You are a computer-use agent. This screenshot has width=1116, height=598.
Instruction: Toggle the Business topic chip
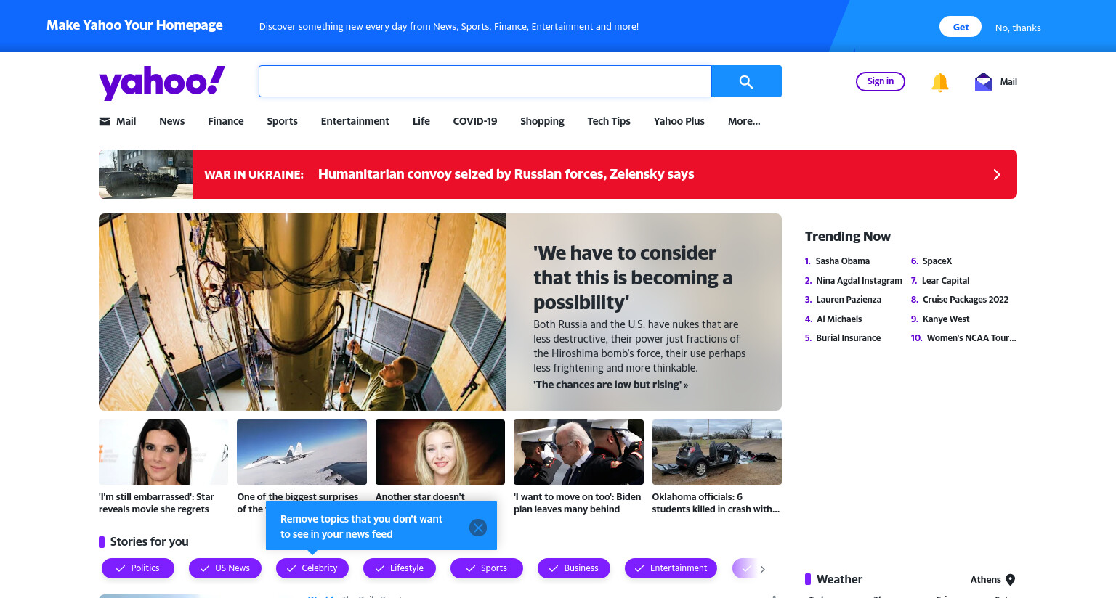pos(574,568)
